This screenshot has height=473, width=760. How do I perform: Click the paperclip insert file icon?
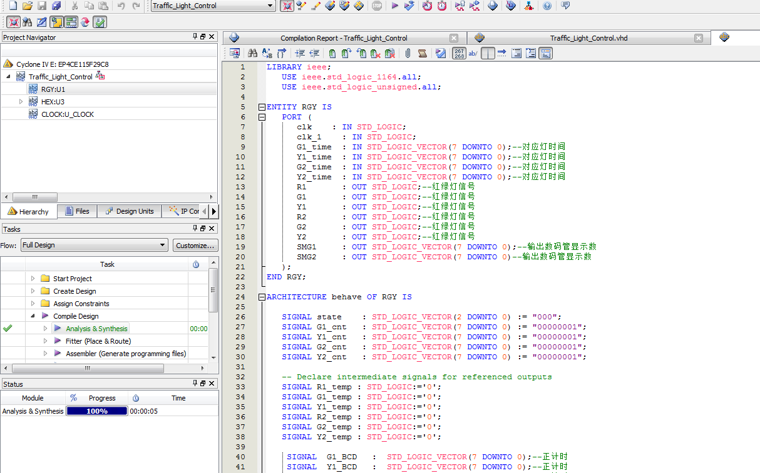pyautogui.click(x=408, y=54)
